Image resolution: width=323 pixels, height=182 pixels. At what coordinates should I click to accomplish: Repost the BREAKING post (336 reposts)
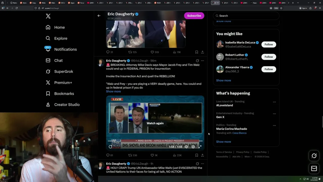pyautogui.click(x=133, y=155)
